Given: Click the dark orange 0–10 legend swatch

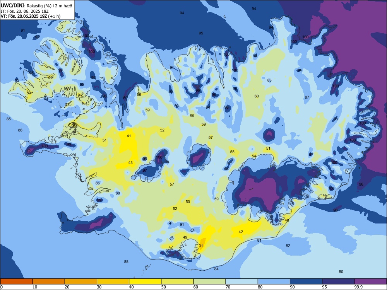Looking at the screenshot, I should coord(16,281).
